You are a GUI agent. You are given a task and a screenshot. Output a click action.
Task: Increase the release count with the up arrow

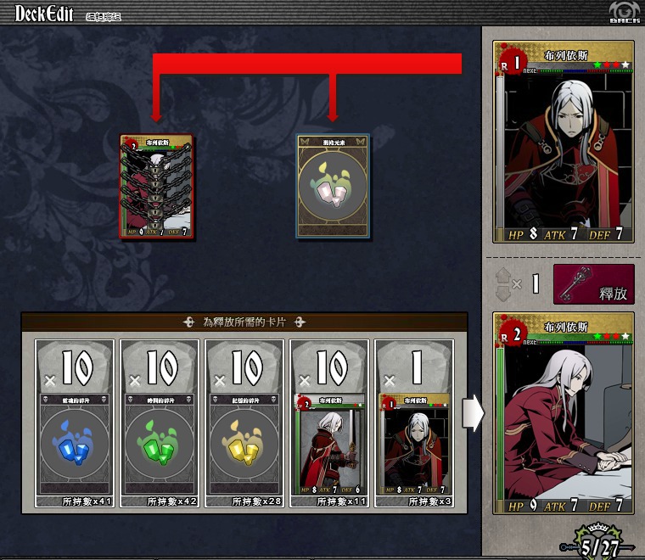(x=502, y=276)
